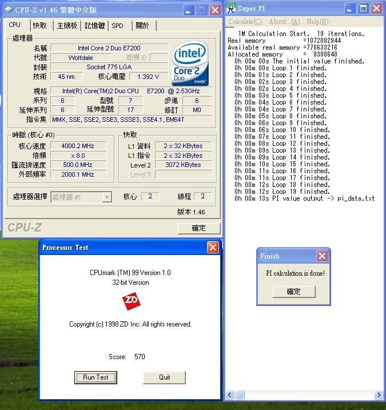Click the 500.0 MHz bus speed value

point(78,165)
